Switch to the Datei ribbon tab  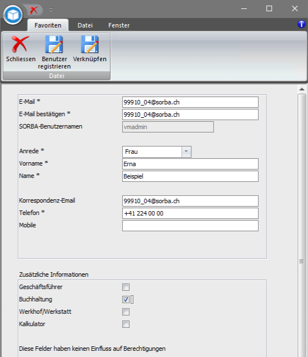click(85, 25)
